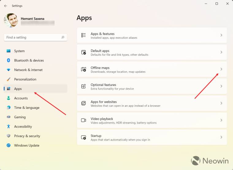Go to Windows Update

[x=35, y=145]
